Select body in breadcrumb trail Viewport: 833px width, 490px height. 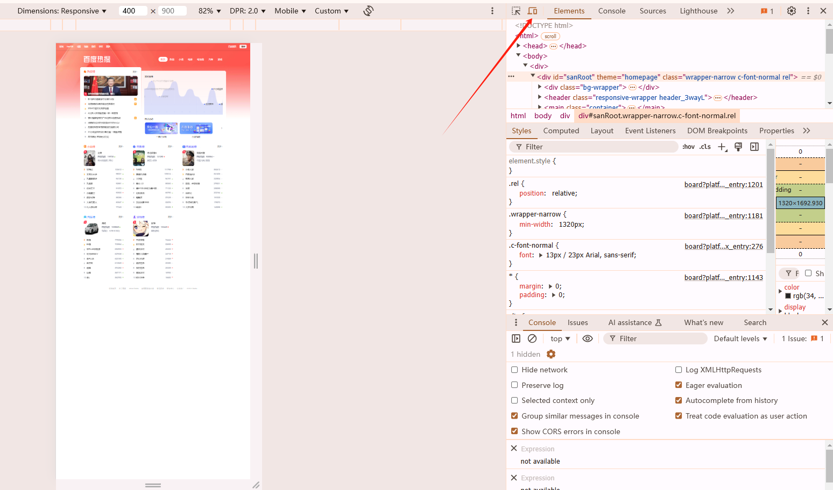click(543, 116)
